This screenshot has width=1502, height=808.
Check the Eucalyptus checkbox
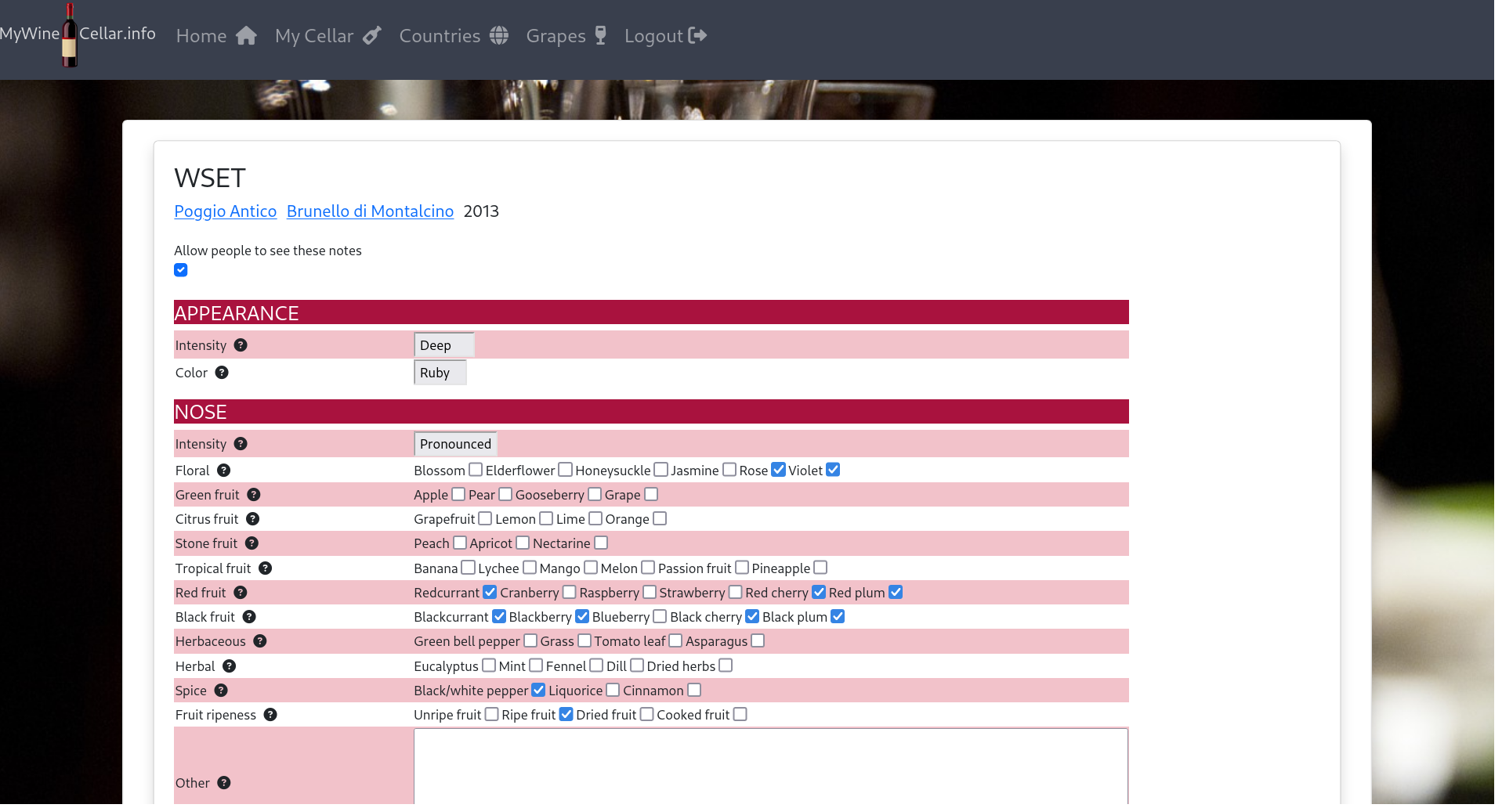pyautogui.click(x=489, y=666)
